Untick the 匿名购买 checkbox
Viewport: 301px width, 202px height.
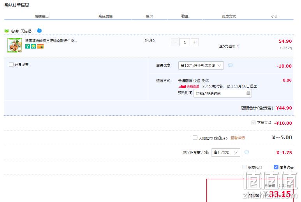(x=276, y=167)
